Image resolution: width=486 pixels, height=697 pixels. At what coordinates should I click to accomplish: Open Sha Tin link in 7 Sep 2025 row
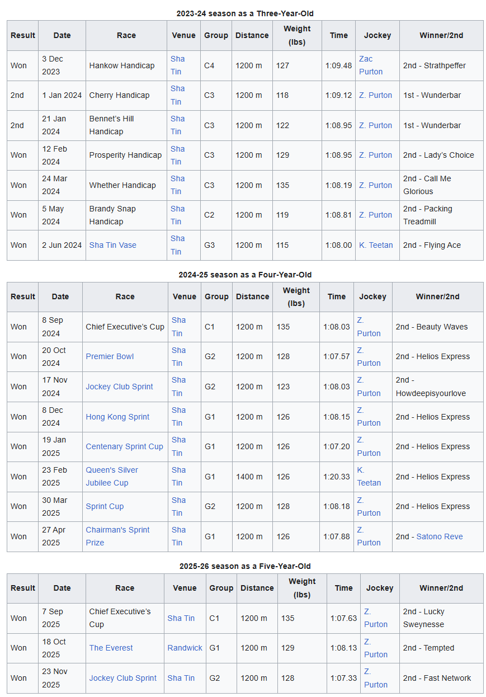(x=181, y=618)
